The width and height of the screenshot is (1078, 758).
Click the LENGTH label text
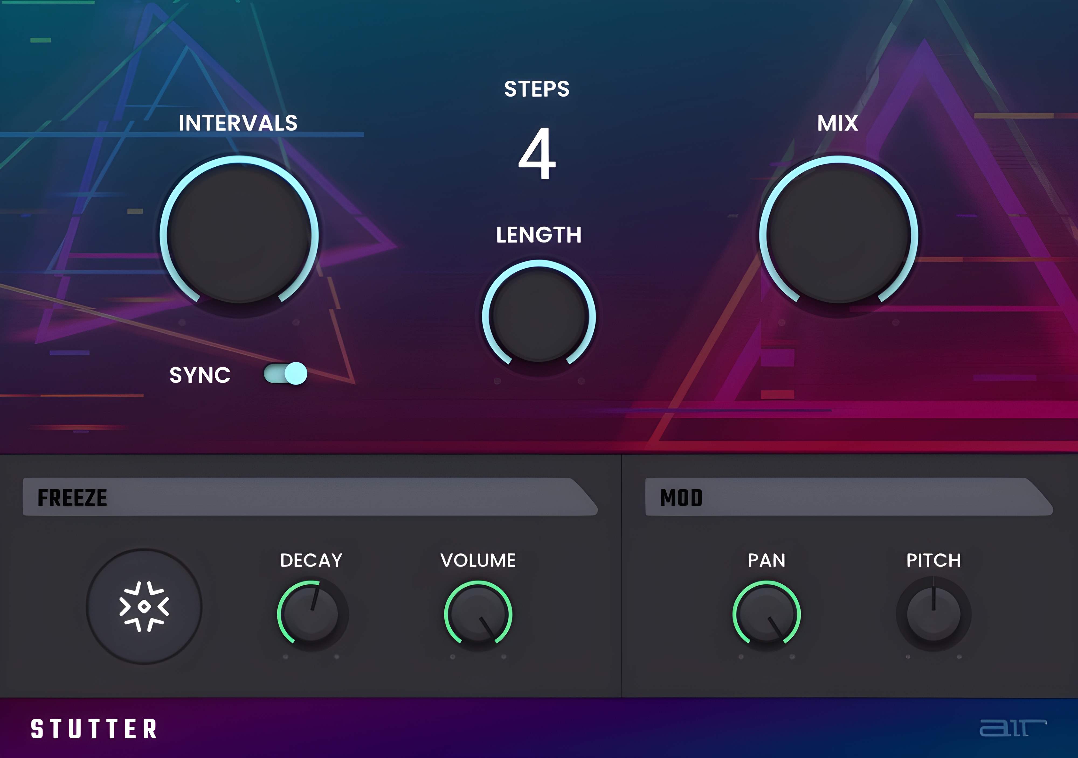539,235
